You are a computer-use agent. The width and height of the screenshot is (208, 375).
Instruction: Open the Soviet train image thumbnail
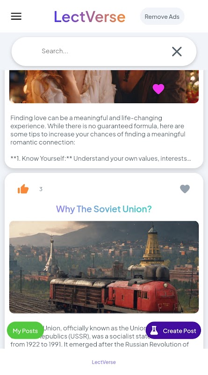click(x=104, y=267)
